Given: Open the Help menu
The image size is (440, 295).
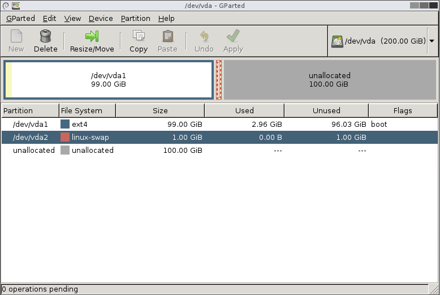Looking at the screenshot, I should click(x=166, y=19).
